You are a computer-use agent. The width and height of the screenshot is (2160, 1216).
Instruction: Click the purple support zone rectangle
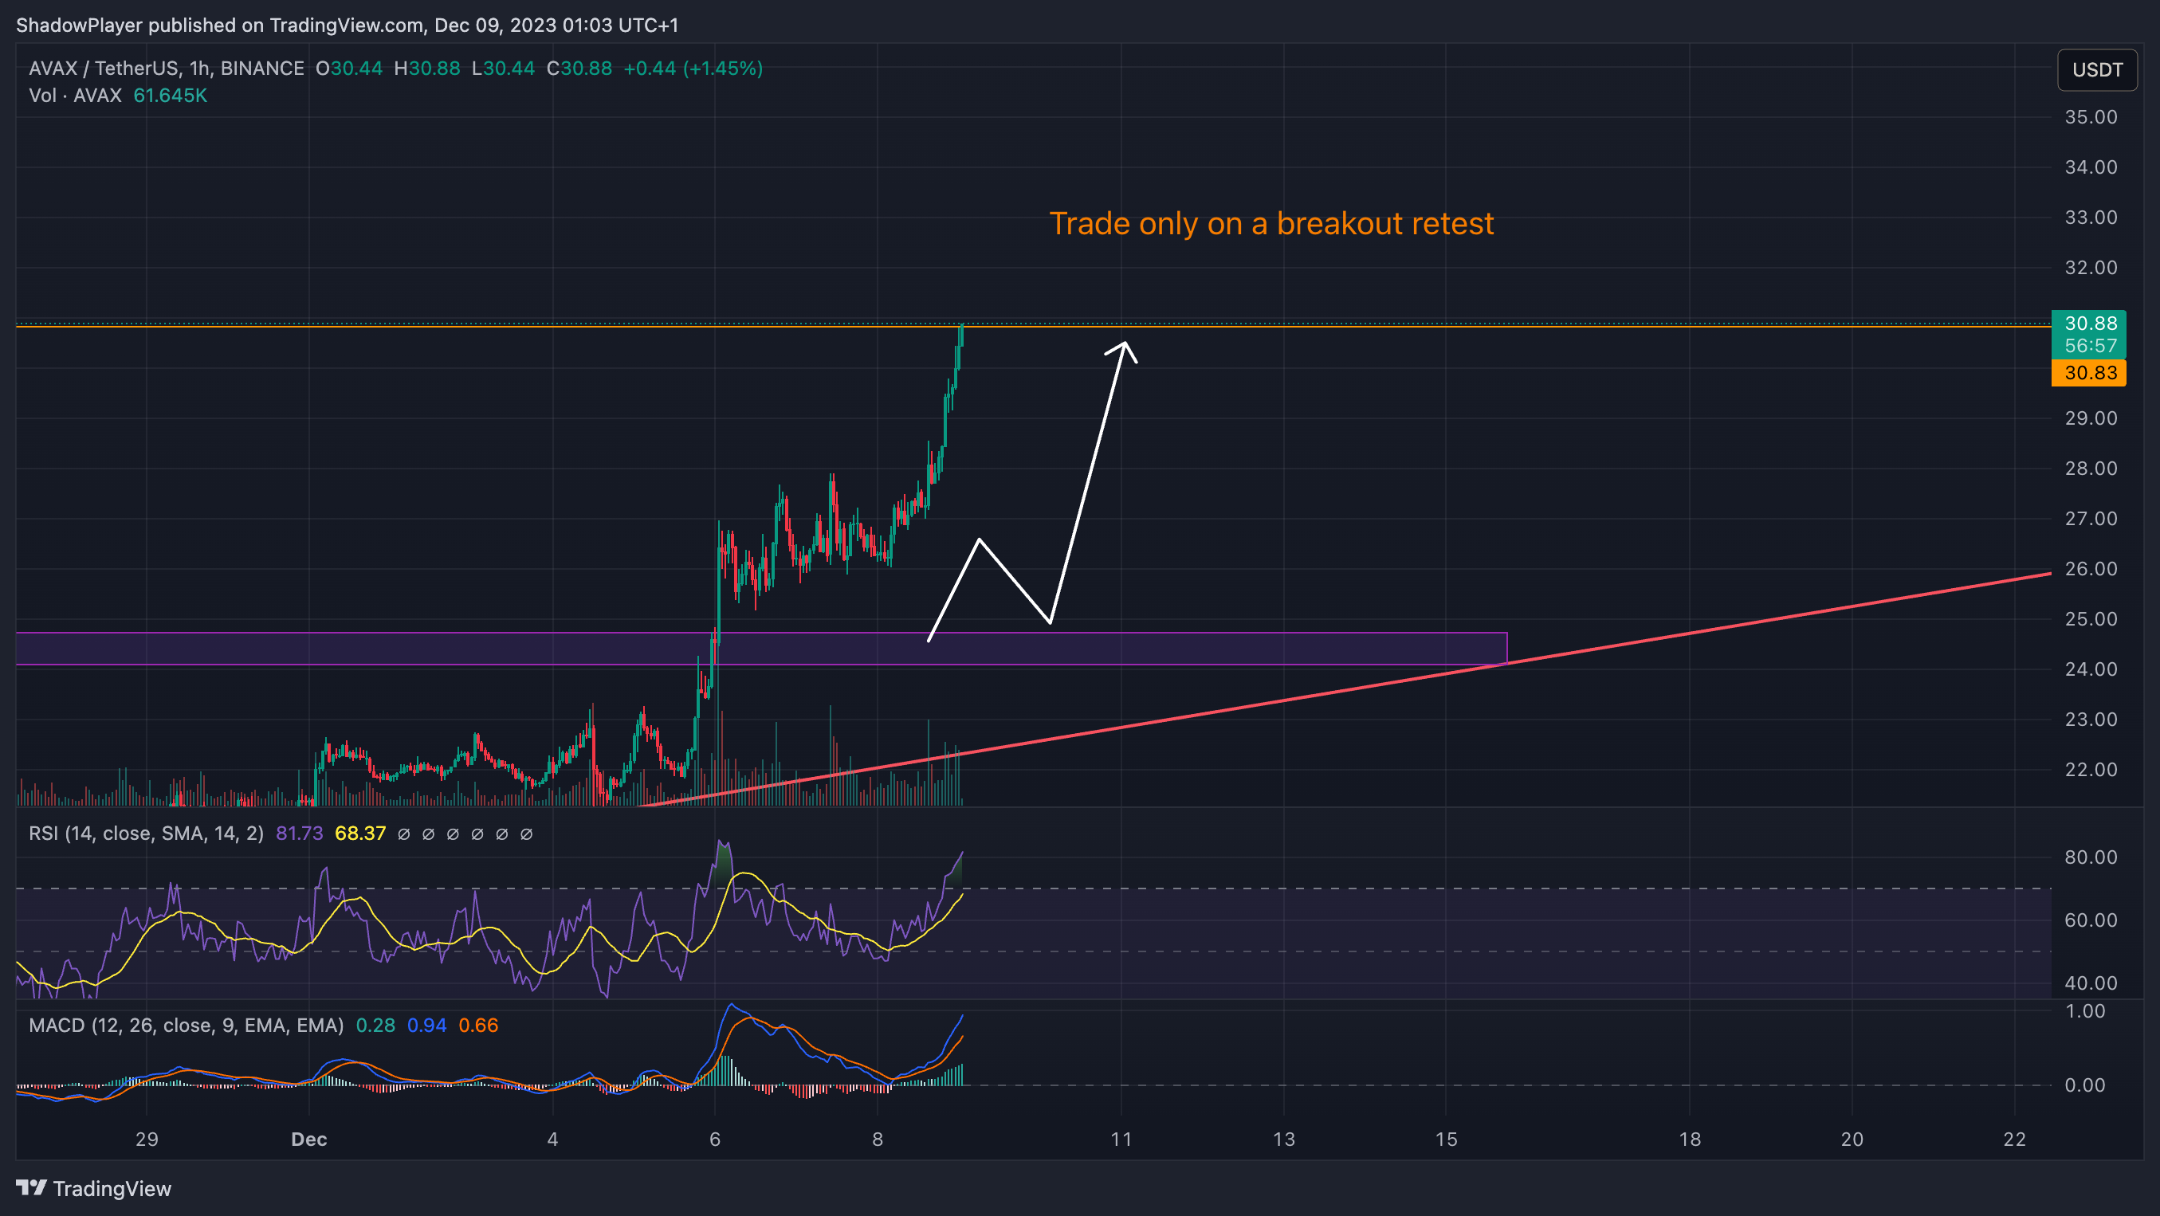(x=761, y=649)
